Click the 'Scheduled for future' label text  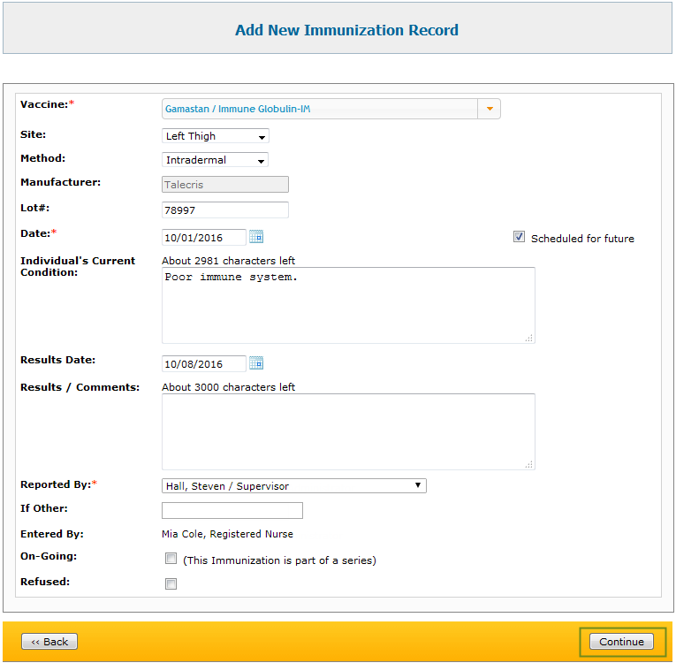pos(582,239)
